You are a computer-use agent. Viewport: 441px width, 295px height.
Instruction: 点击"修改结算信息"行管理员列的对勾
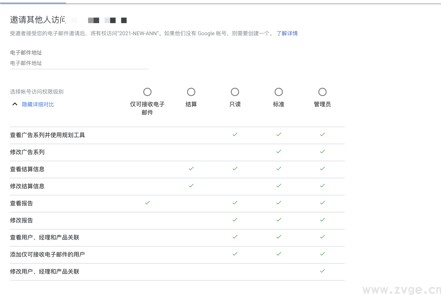click(x=322, y=186)
